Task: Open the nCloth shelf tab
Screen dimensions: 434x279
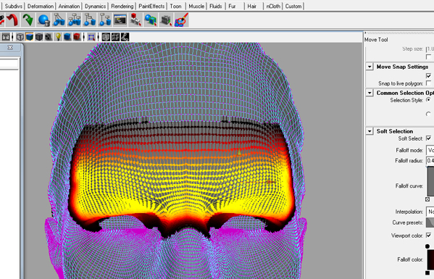Action: (x=273, y=6)
